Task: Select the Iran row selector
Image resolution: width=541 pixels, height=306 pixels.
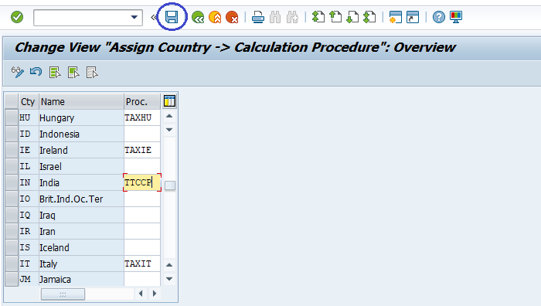Action: point(12,231)
